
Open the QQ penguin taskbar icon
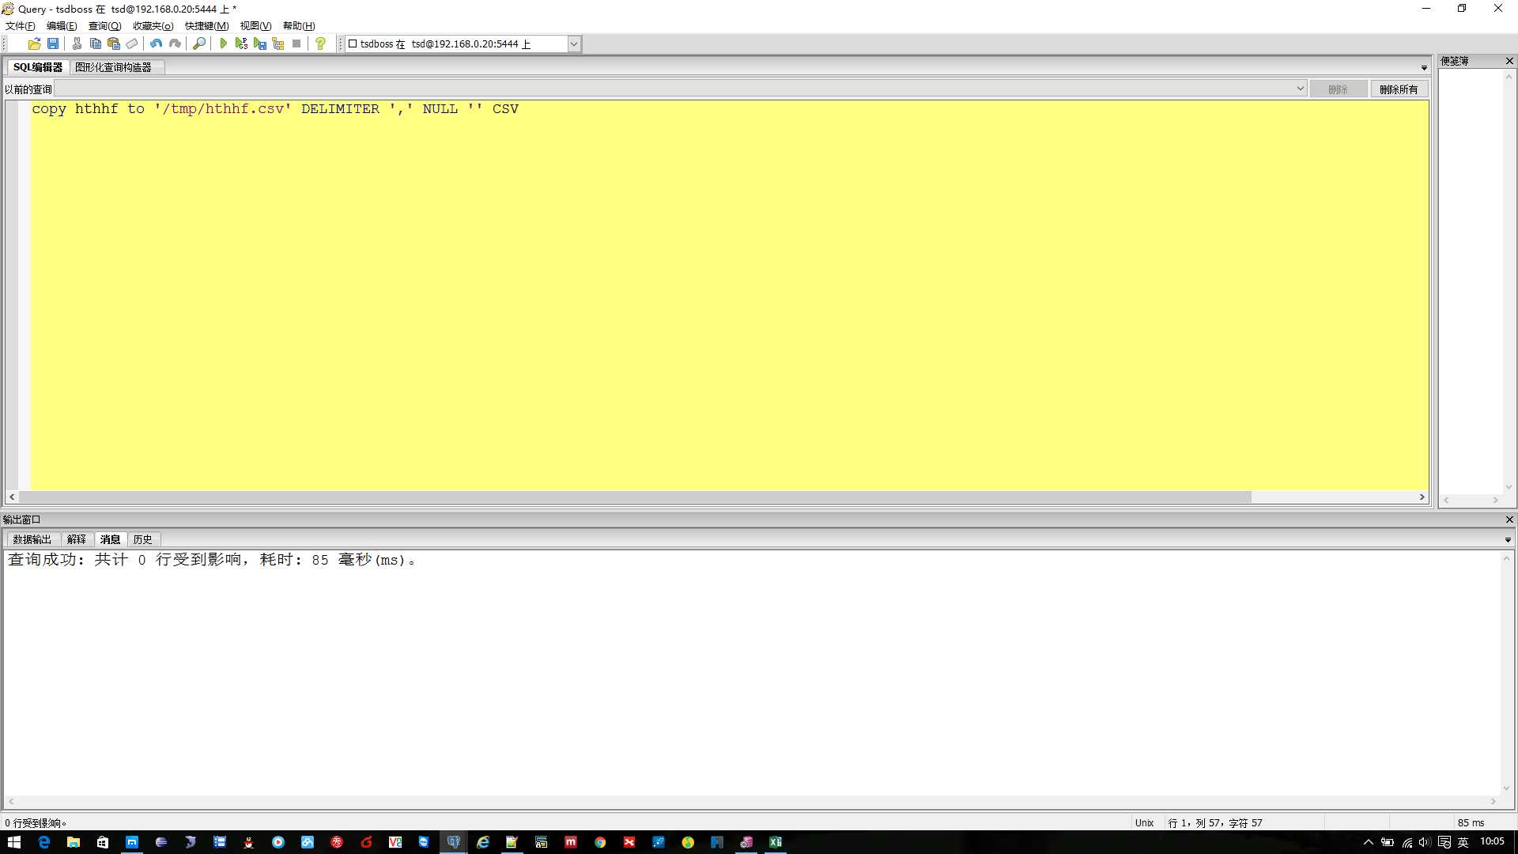coord(248,842)
